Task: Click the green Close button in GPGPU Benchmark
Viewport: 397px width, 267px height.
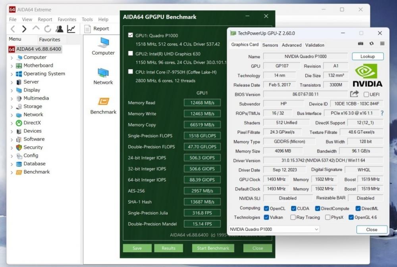Action: click(x=258, y=248)
